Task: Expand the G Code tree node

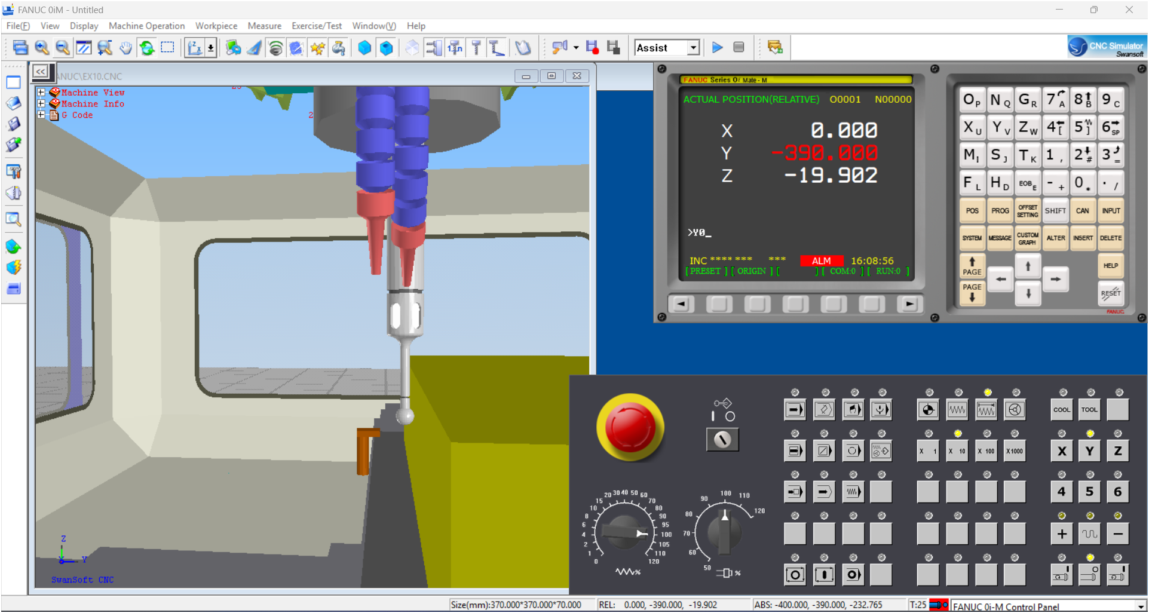Action: 41,115
